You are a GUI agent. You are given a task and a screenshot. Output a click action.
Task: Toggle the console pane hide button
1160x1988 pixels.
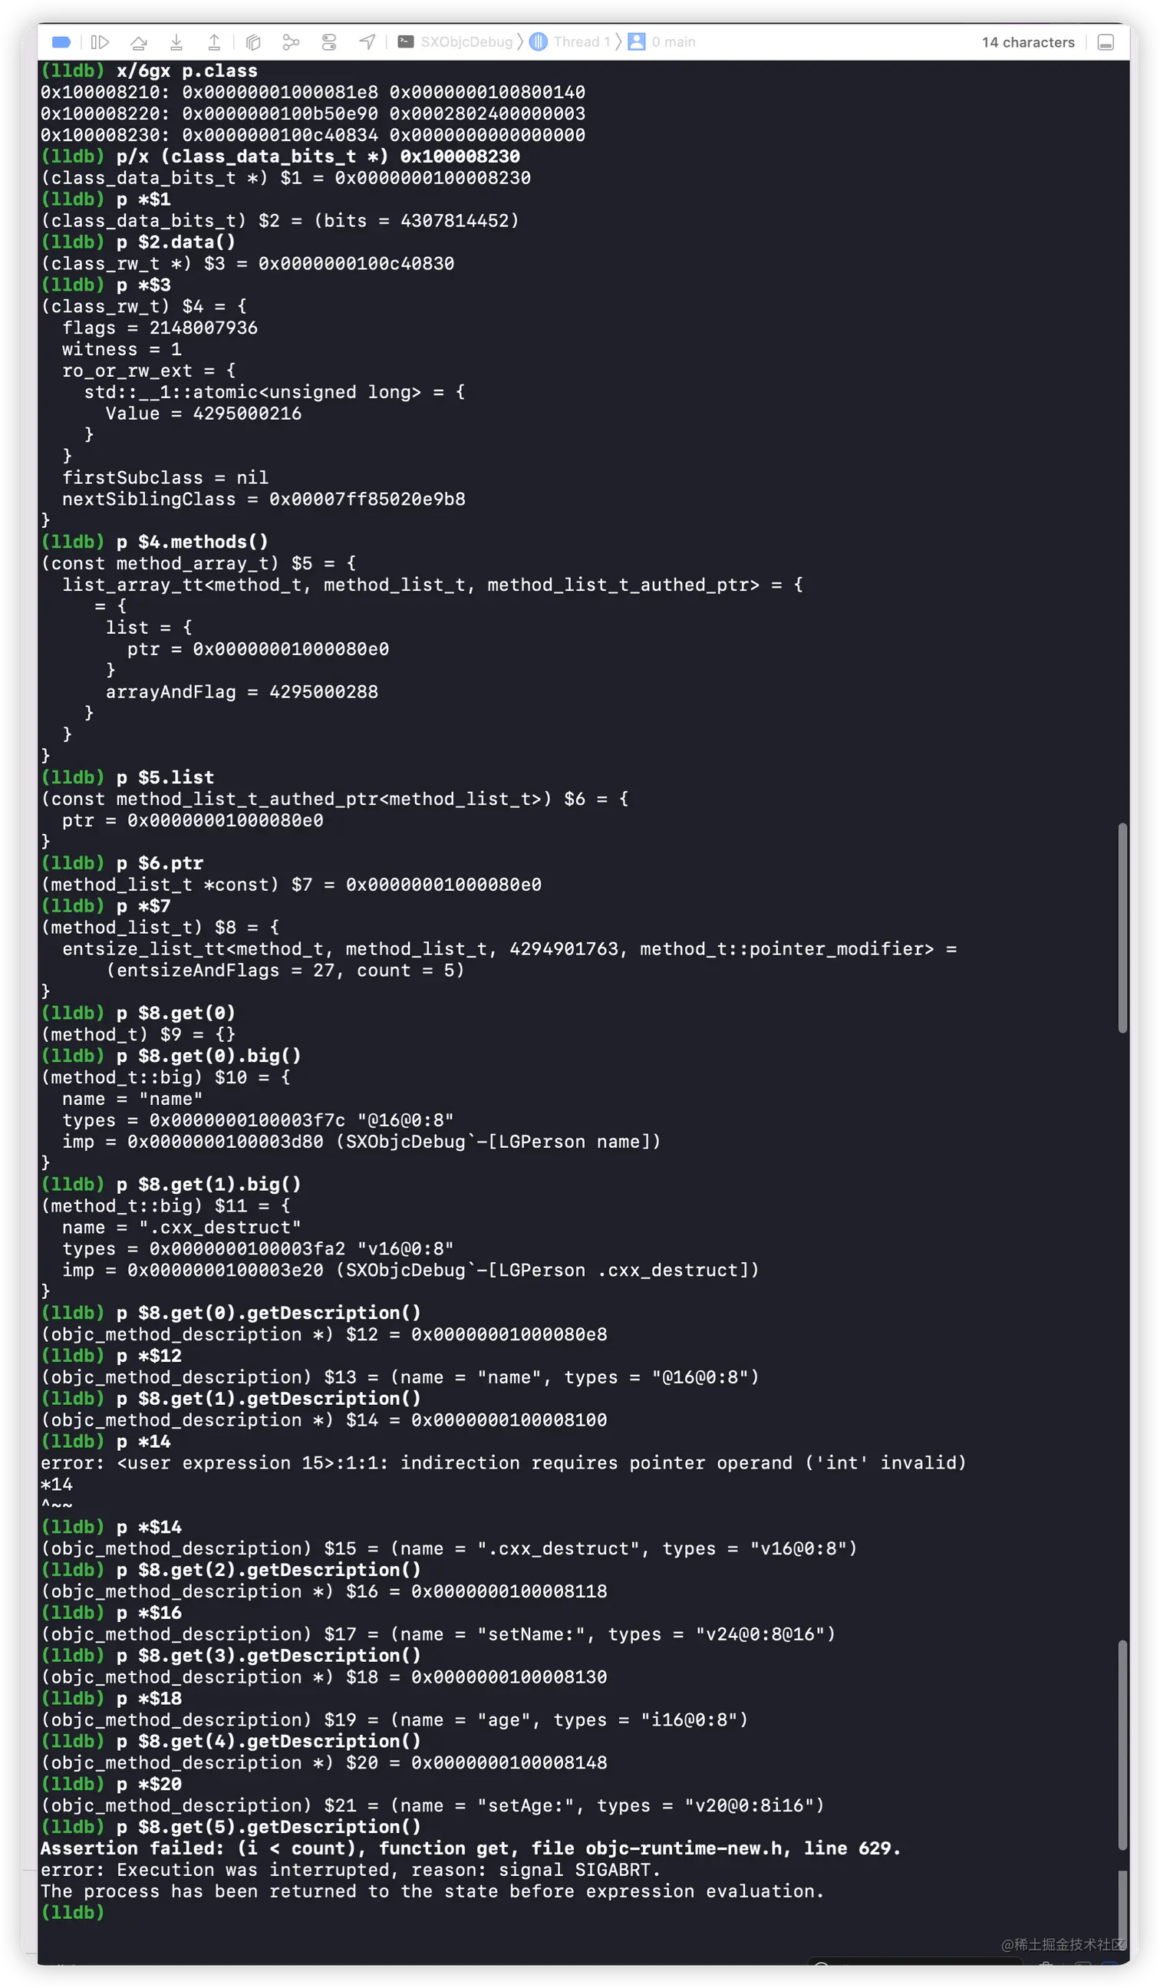1106,43
